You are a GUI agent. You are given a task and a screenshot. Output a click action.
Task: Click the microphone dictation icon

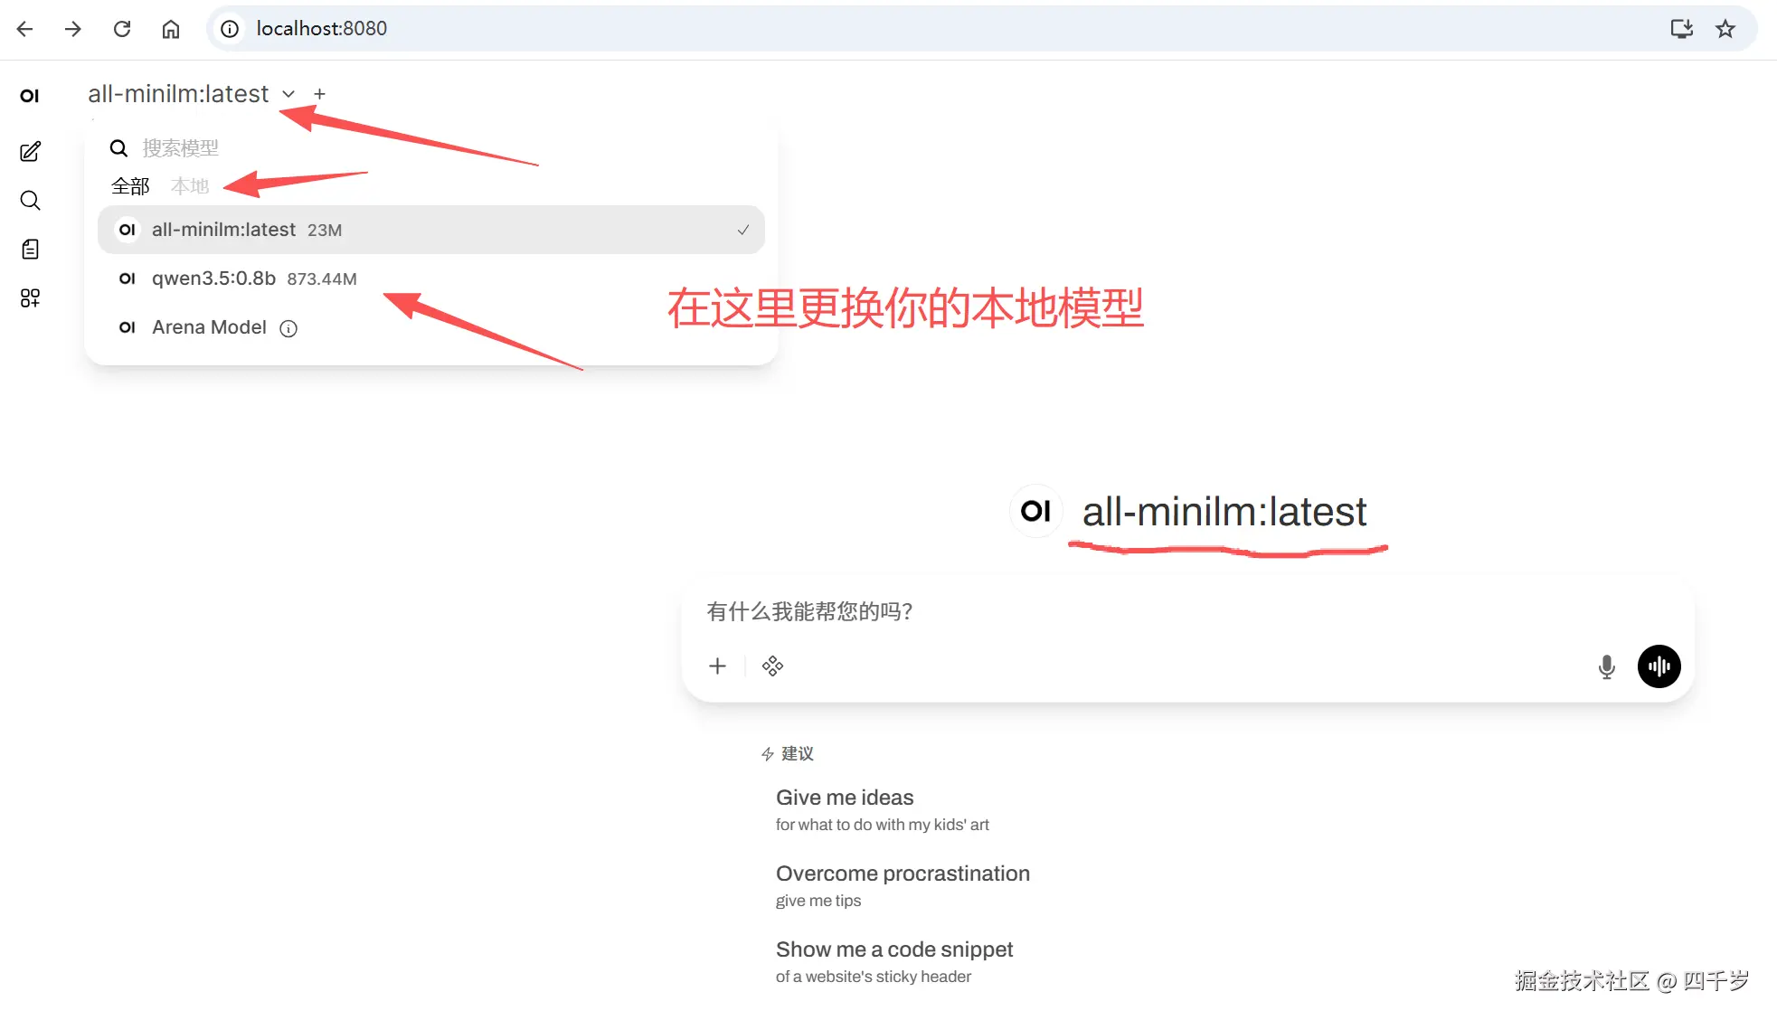coord(1606,666)
